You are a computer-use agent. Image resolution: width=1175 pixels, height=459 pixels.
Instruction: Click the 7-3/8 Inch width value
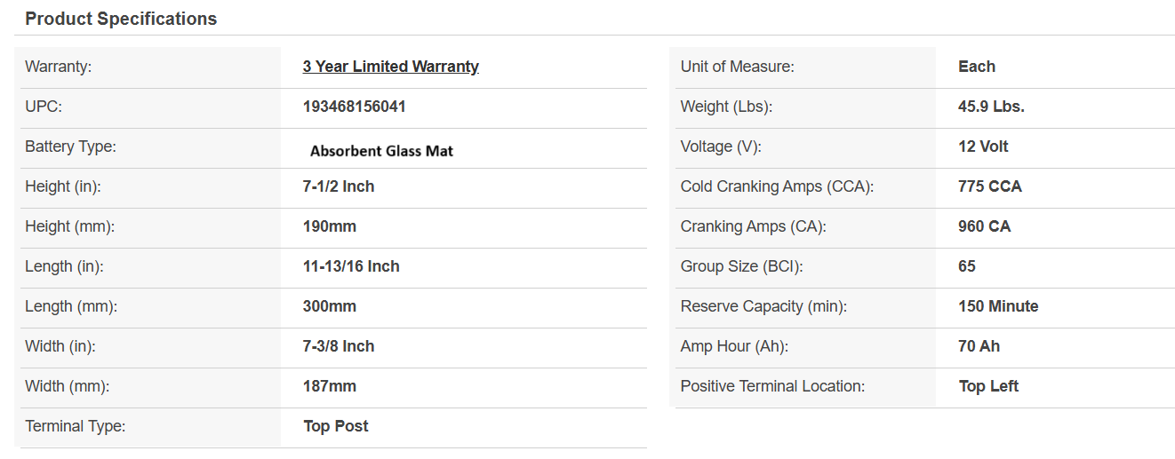(339, 346)
